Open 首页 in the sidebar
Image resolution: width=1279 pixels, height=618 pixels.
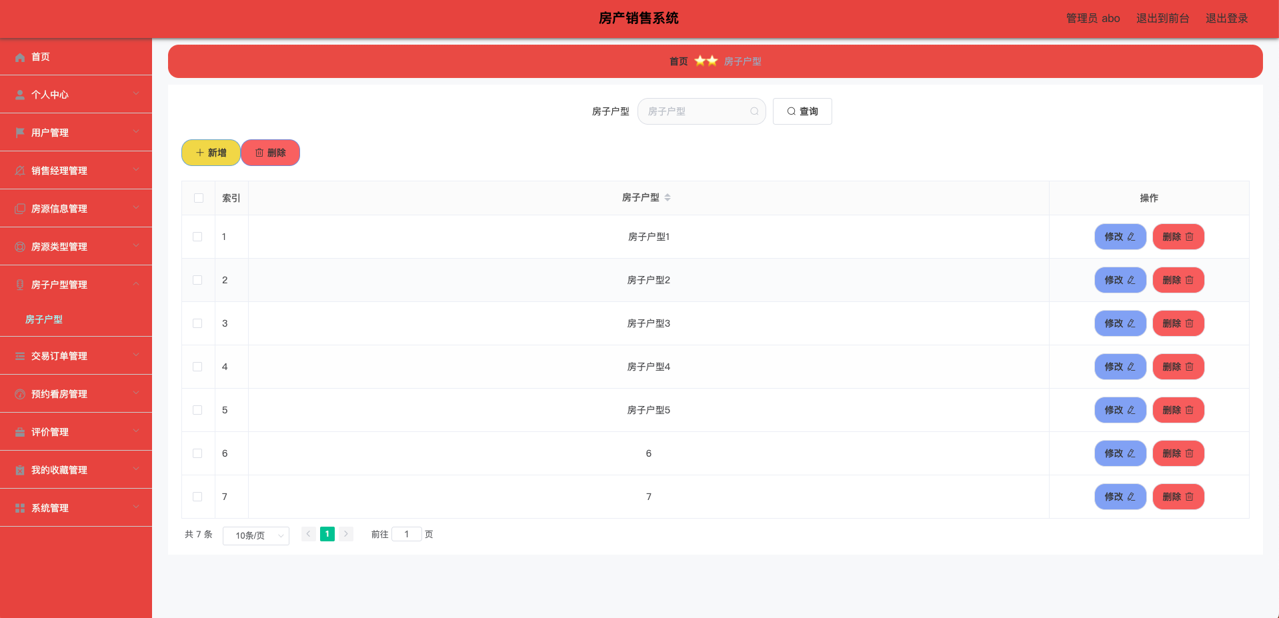pos(76,57)
